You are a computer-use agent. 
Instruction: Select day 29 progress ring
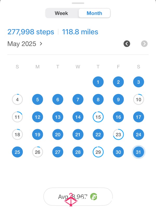(x=98, y=152)
